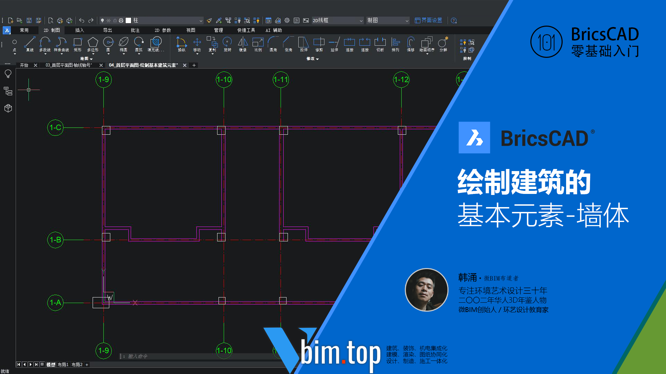
Task: Toggle layer freeze snowflake icon
Action: click(x=109, y=21)
